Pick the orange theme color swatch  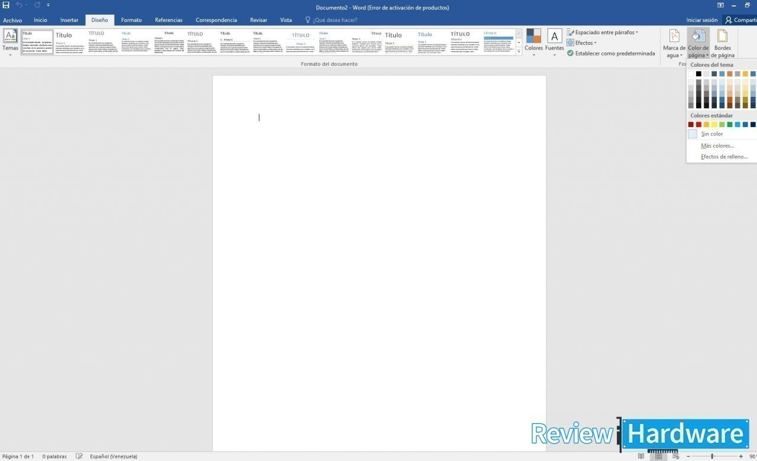click(730, 74)
